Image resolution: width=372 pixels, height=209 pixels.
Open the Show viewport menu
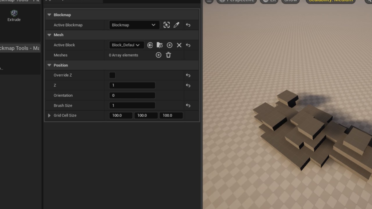290,1
